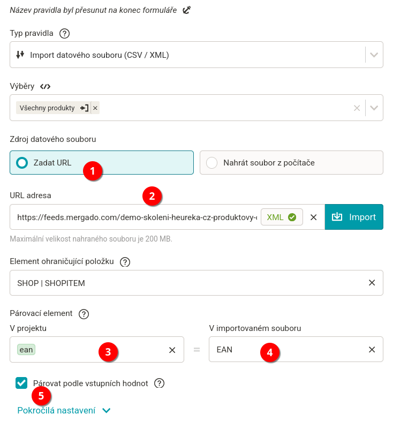Viewport: 393px width, 429px height.
Task: Select the Zadat URL radio option
Action: click(x=22, y=163)
